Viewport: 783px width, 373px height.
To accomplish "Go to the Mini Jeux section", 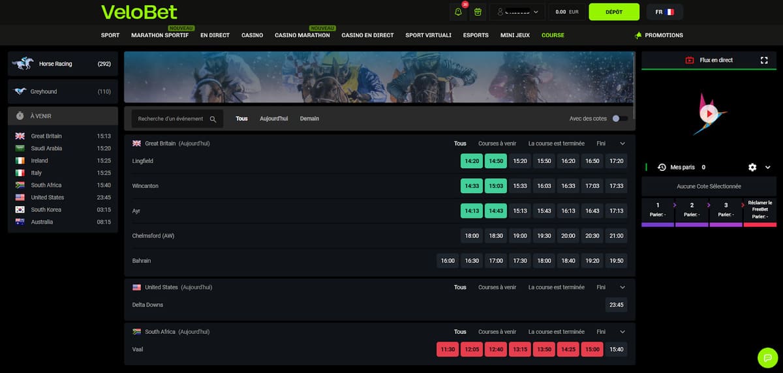I will pos(515,35).
